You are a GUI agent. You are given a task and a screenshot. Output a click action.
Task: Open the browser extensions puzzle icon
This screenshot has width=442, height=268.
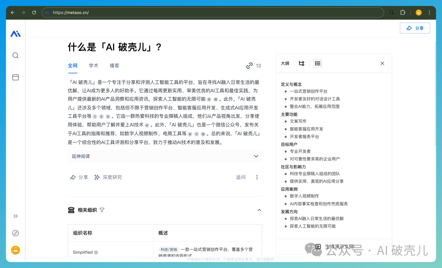403,12
